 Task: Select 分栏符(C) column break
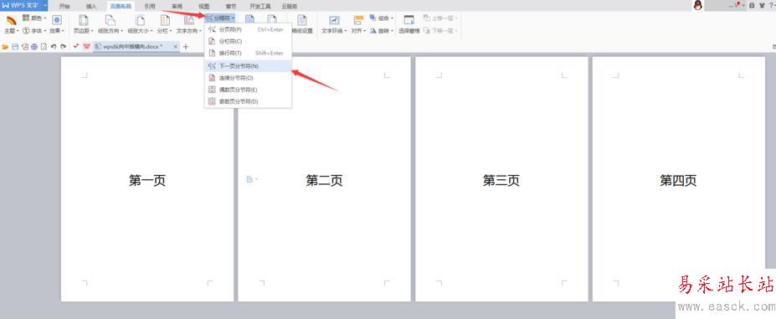click(248, 42)
